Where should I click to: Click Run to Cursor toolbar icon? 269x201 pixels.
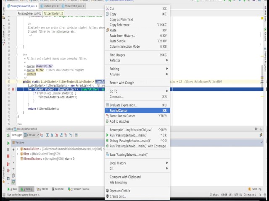(71, 135)
